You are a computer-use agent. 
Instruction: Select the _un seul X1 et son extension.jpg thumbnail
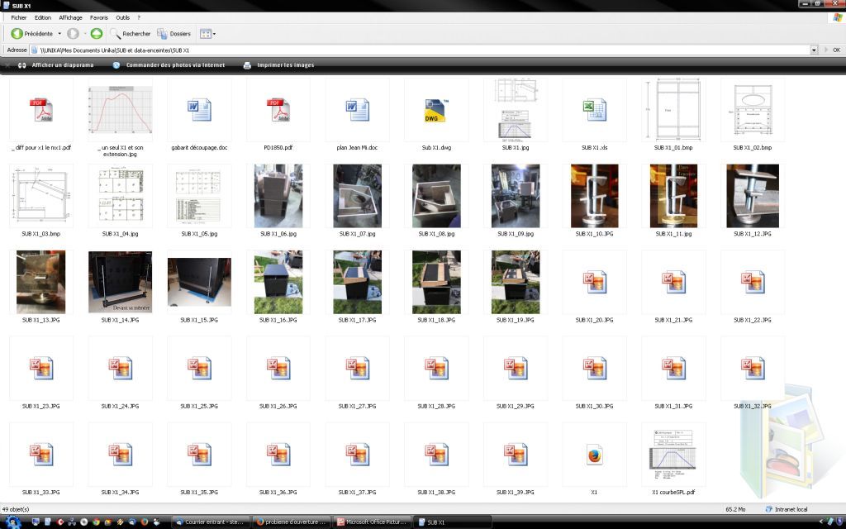point(121,110)
